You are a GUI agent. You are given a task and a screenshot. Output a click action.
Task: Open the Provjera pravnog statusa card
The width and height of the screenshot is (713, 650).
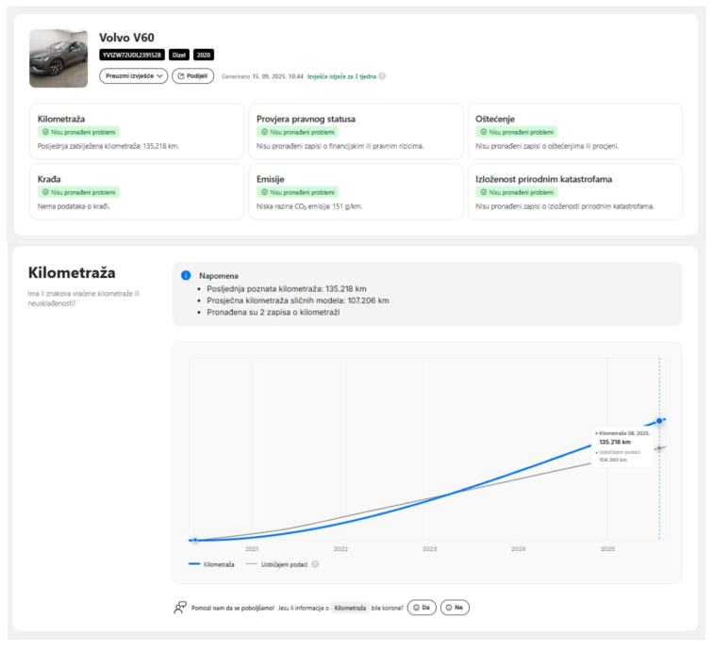click(356, 131)
